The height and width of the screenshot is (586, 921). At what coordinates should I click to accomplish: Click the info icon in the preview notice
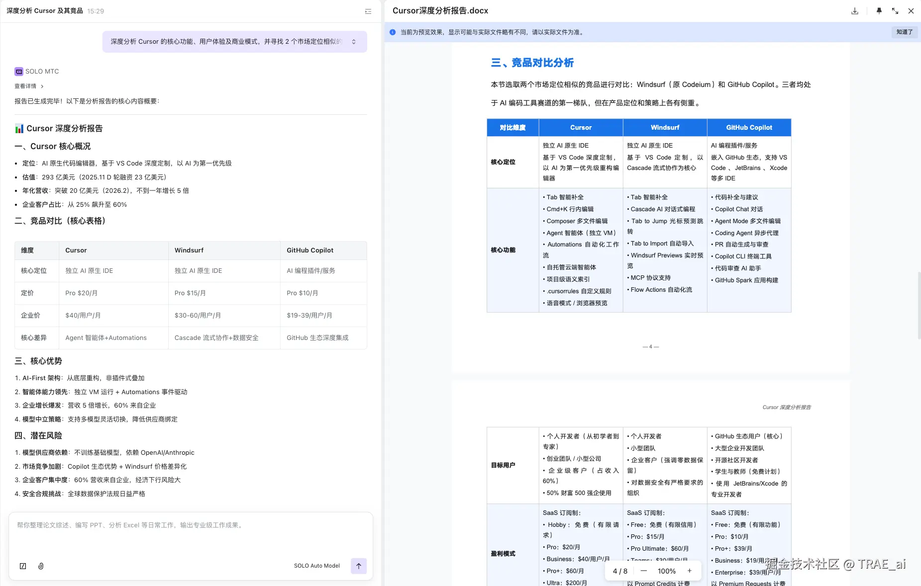tap(393, 32)
